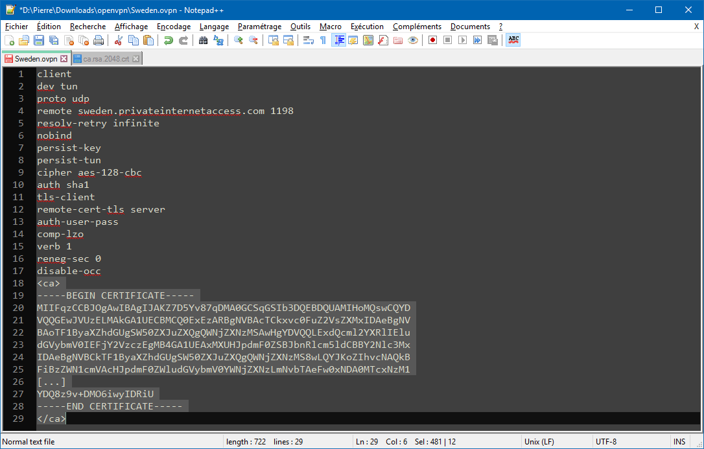This screenshot has height=449, width=704.
Task: Click the 'Normal text file' status field
Action: [x=111, y=442]
